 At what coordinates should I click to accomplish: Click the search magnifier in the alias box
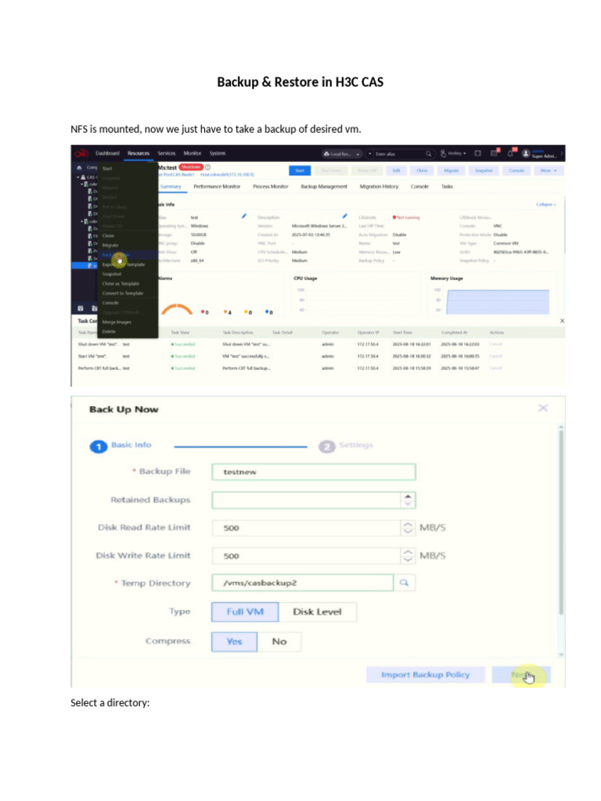pyautogui.click(x=428, y=153)
